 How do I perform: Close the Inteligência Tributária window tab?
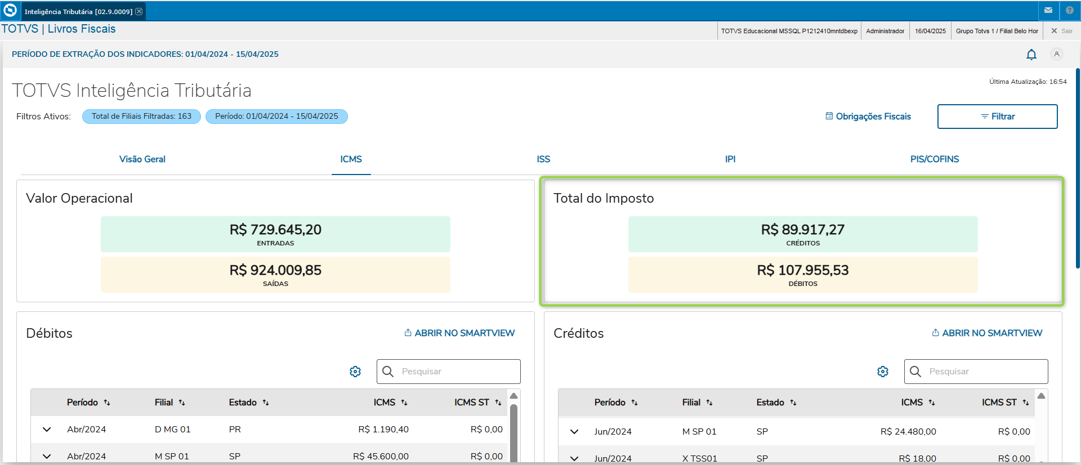[139, 11]
